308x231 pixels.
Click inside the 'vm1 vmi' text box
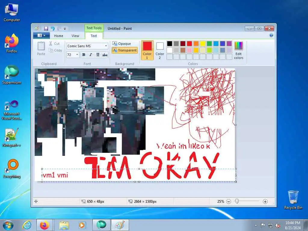(139, 175)
